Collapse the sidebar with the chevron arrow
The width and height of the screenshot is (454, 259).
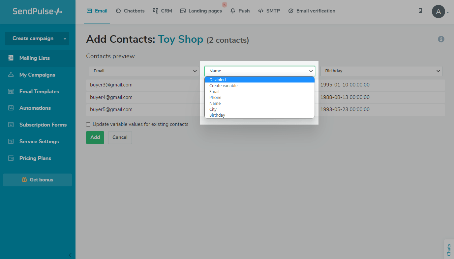[x=70, y=255]
